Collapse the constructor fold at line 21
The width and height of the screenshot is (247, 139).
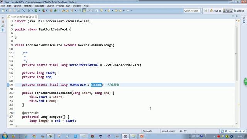14,93
